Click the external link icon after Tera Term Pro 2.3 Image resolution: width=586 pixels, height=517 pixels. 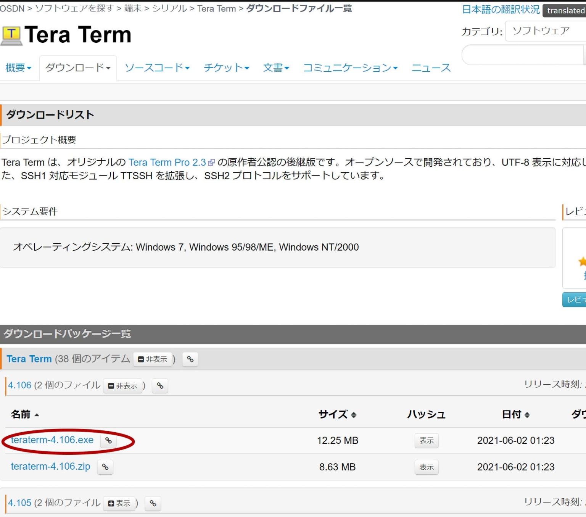click(211, 162)
